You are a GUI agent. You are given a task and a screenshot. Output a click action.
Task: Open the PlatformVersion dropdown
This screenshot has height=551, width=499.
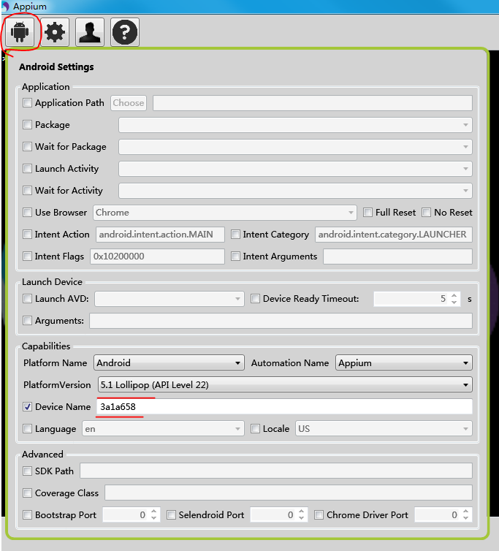(285, 385)
